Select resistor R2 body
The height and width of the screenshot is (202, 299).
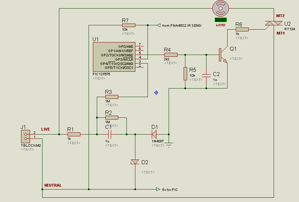[x=112, y=117]
